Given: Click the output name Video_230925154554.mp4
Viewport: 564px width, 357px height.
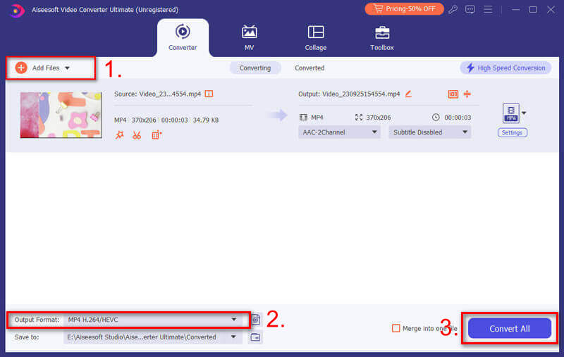Looking at the screenshot, I should 361,94.
